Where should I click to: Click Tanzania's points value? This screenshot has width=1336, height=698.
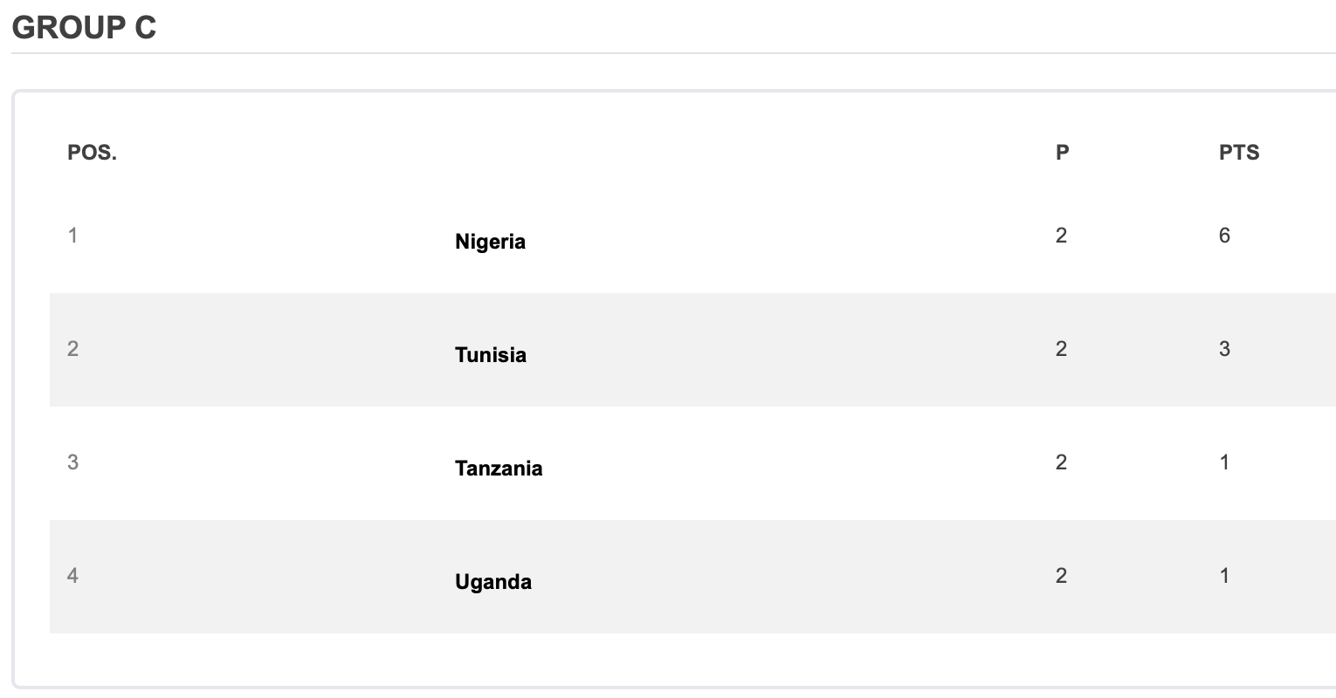click(1224, 462)
